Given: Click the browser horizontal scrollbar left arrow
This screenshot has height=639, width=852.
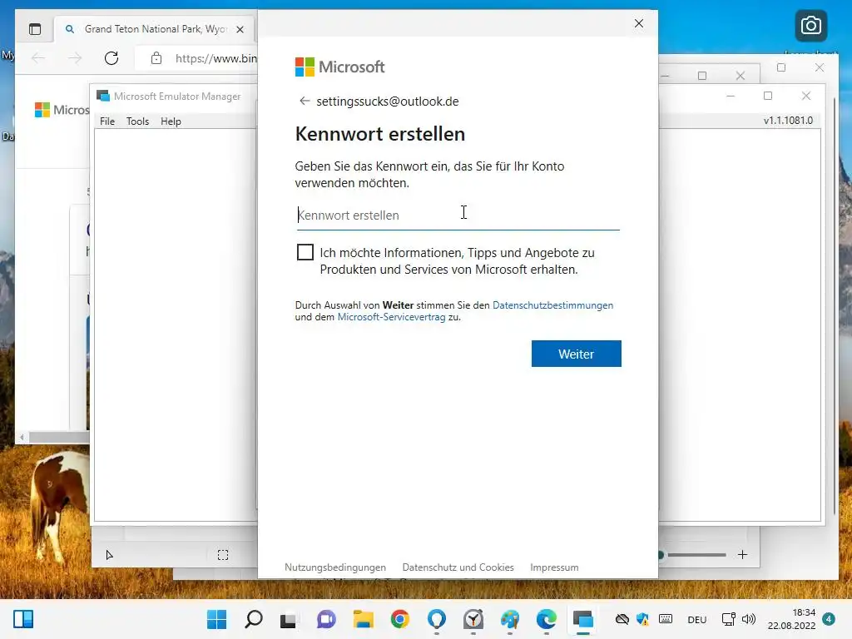Looking at the screenshot, I should 22,438.
